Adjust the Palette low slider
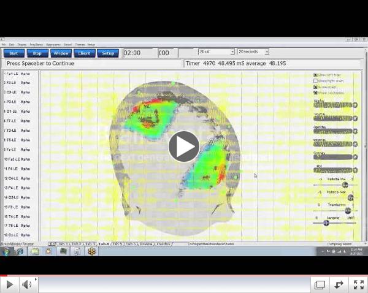Image resolution: width=368 pixels, height=293 pixels. pos(345,185)
